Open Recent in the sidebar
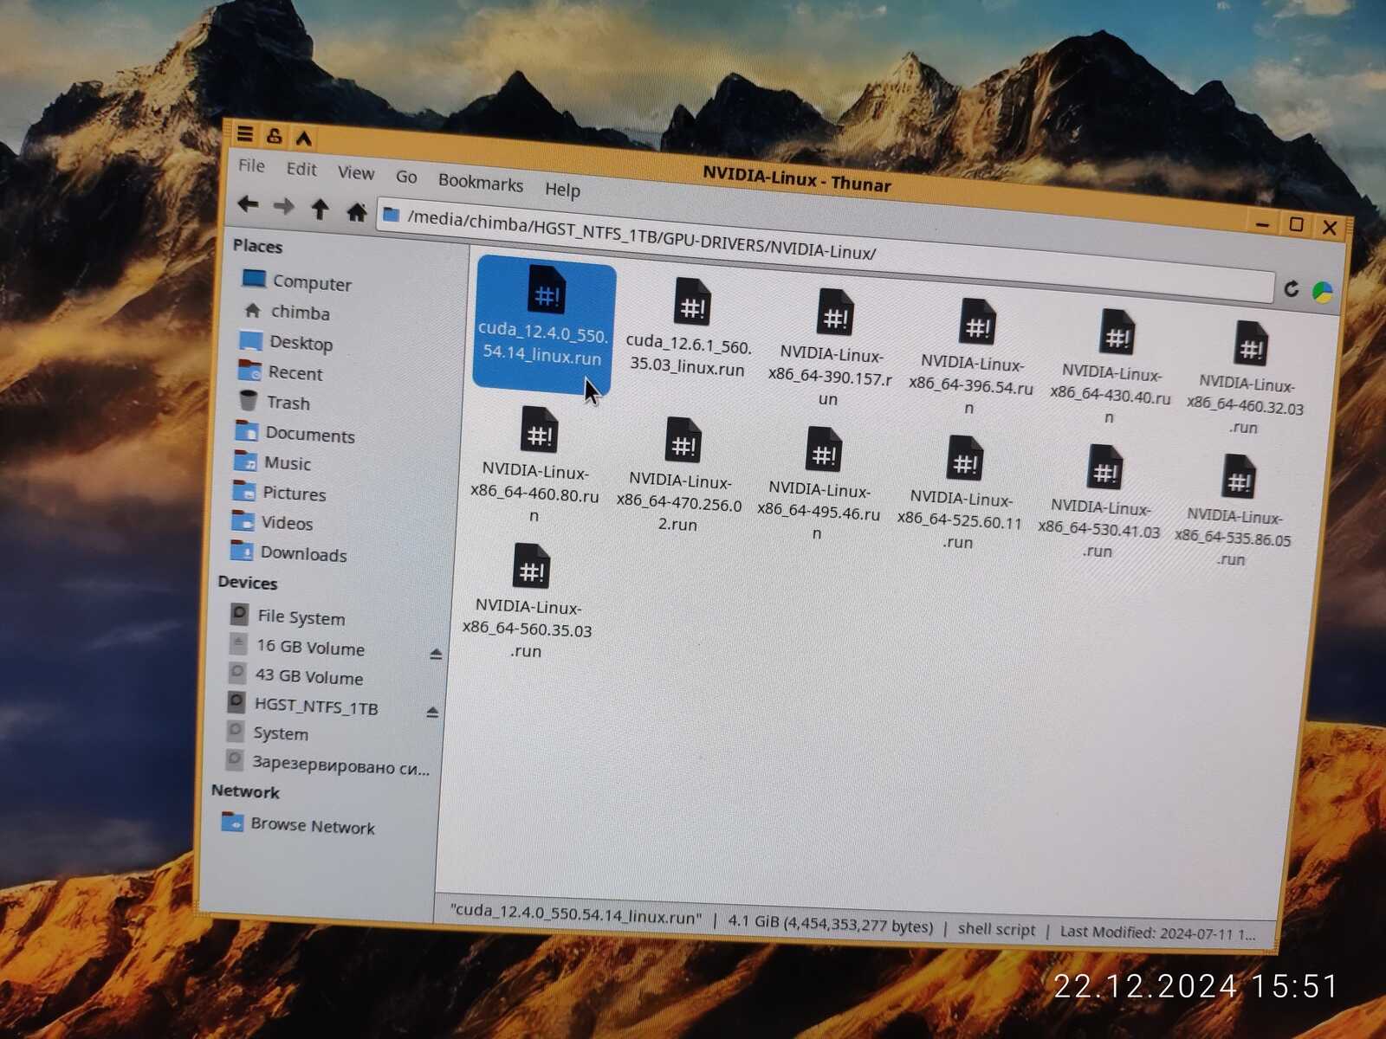Screen dimensions: 1386x1039 click(280, 372)
